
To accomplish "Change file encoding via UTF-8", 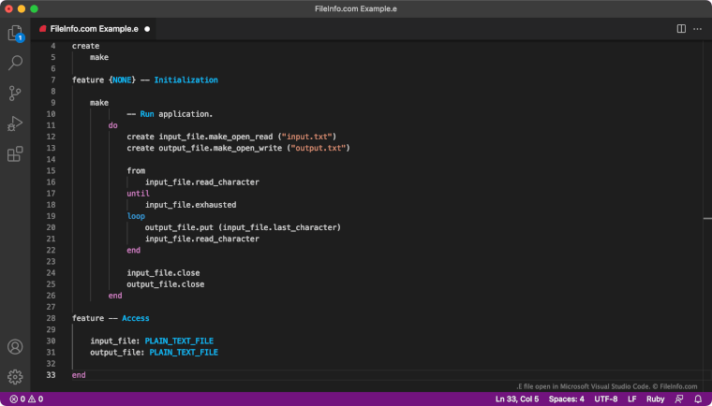I will (x=605, y=399).
